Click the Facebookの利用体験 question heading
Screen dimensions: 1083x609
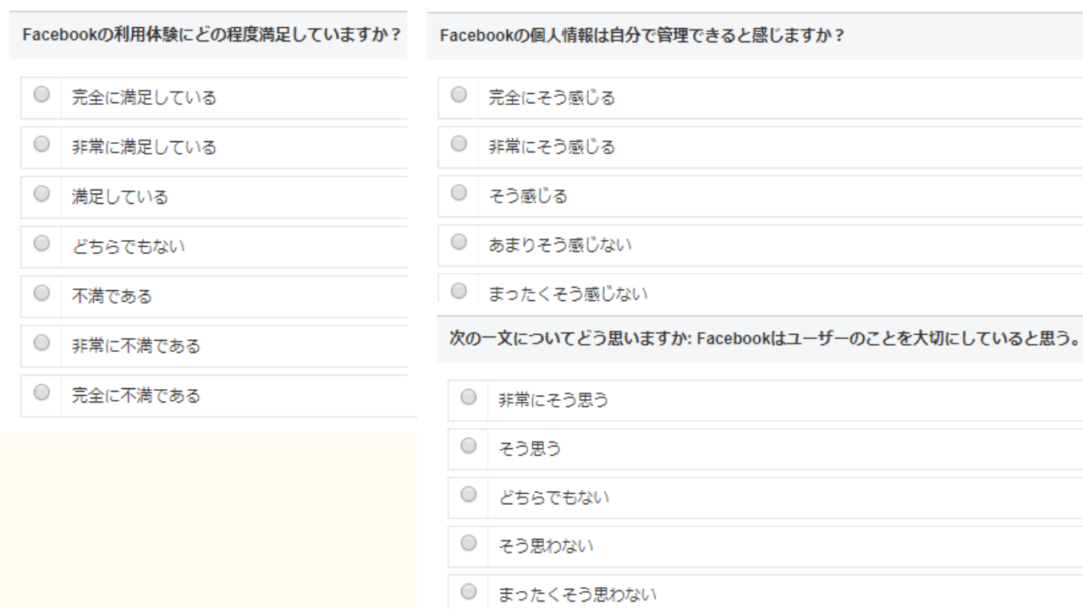coord(211,37)
